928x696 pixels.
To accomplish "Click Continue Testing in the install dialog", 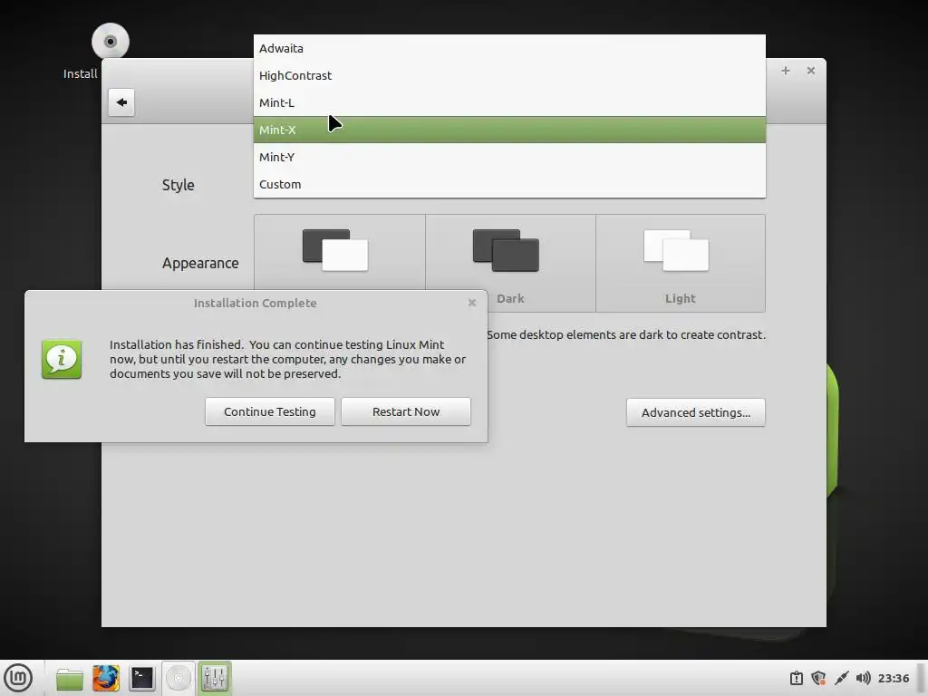I will pos(270,411).
